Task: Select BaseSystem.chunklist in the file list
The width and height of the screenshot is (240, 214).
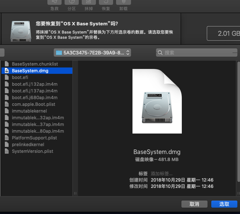Action: 35,64
